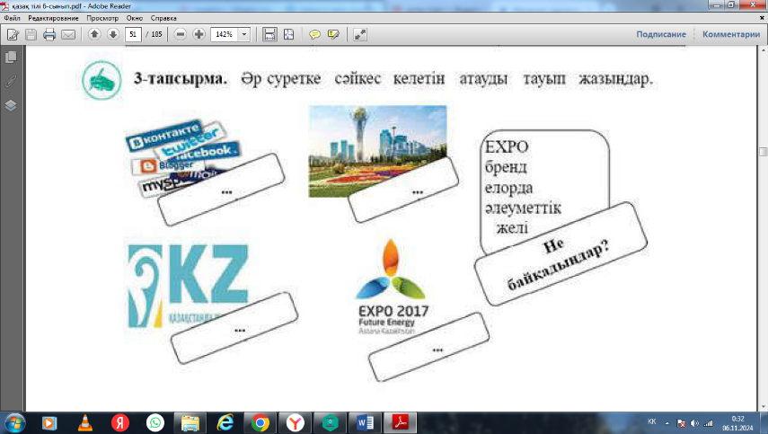Open the Подписание panel
Image resolution: width=768 pixels, height=434 pixels.
(x=661, y=34)
